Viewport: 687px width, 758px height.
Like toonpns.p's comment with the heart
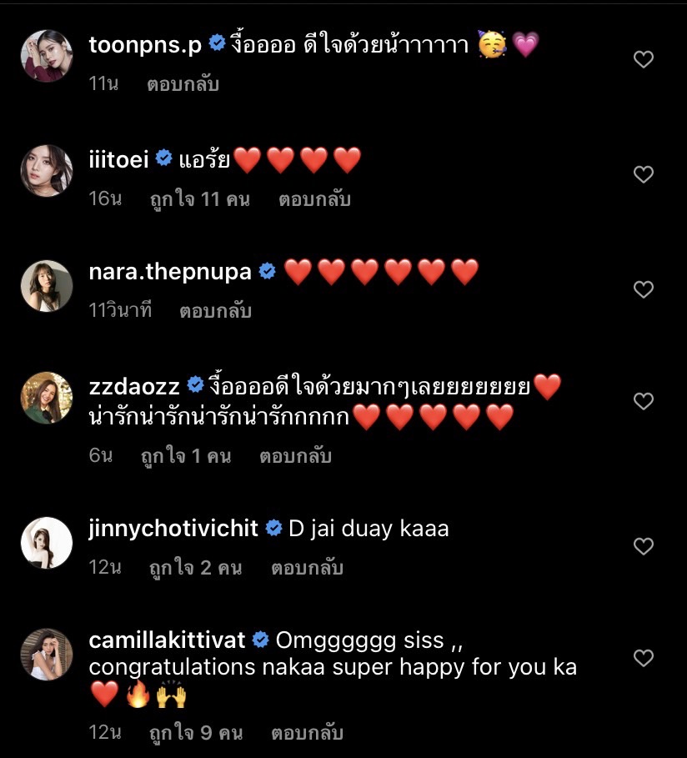(643, 59)
